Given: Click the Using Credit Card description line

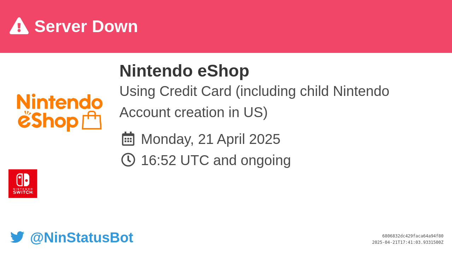Looking at the screenshot, I should click(x=254, y=91).
